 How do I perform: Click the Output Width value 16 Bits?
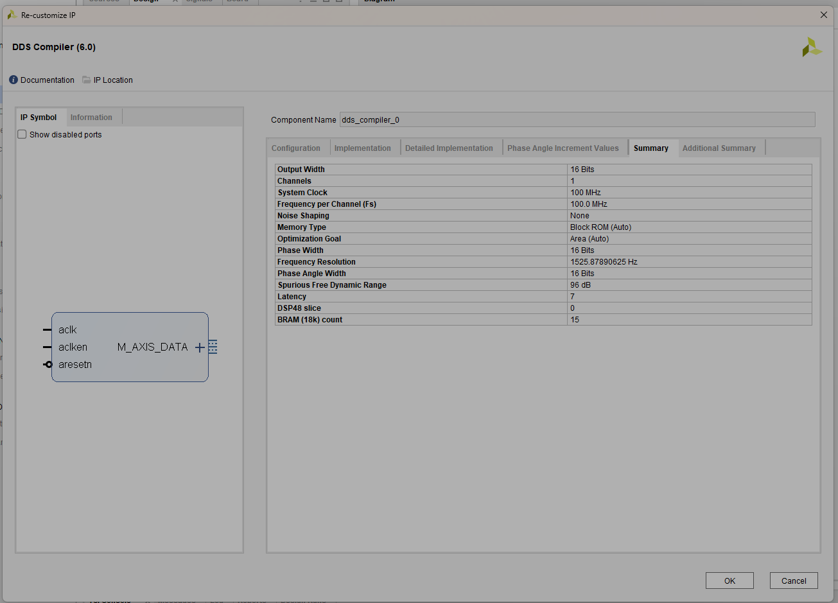pyautogui.click(x=582, y=170)
